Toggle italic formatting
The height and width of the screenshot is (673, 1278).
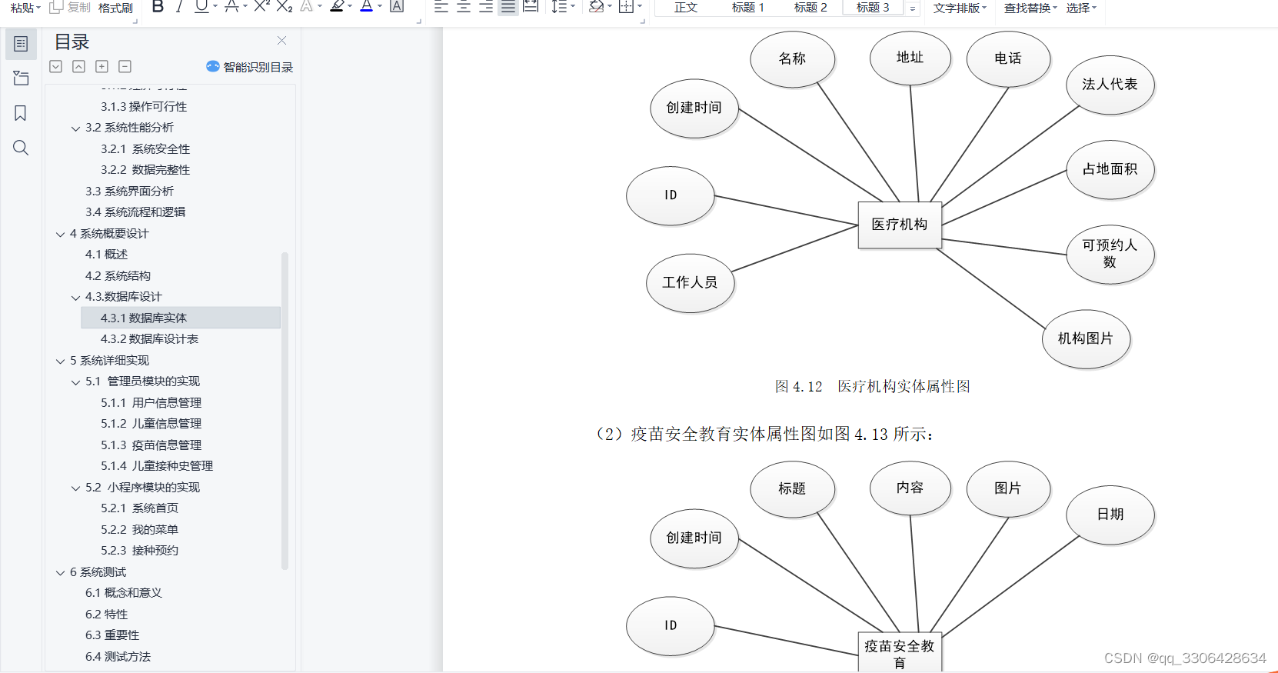179,7
